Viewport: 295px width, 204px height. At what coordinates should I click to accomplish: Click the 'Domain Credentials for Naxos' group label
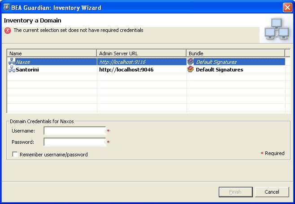point(42,121)
